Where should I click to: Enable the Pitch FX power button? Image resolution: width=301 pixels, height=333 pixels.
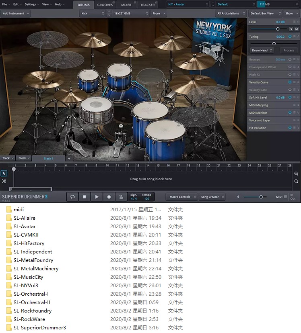coord(290,75)
